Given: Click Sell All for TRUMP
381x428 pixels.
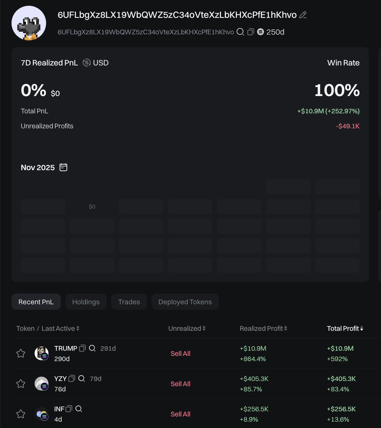Looking at the screenshot, I should point(180,353).
